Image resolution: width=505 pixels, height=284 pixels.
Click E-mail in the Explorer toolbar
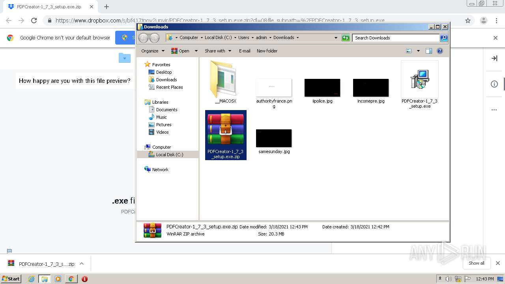pos(245,51)
